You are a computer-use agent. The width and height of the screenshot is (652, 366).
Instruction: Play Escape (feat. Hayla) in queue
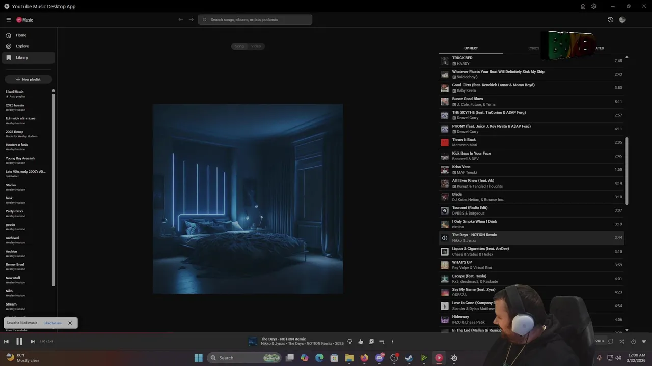pos(531,279)
